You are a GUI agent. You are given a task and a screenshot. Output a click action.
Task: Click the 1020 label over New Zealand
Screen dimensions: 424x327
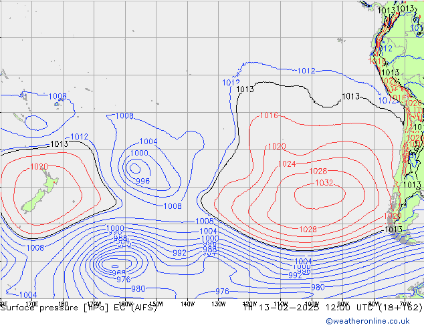(39, 166)
